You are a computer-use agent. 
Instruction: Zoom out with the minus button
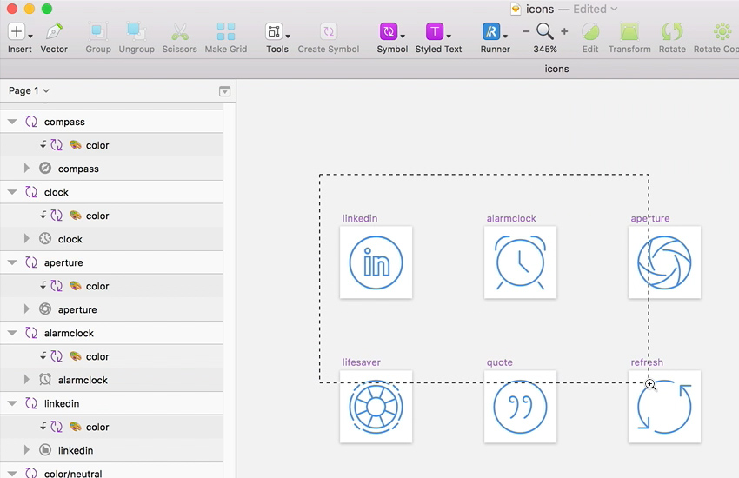pos(526,31)
